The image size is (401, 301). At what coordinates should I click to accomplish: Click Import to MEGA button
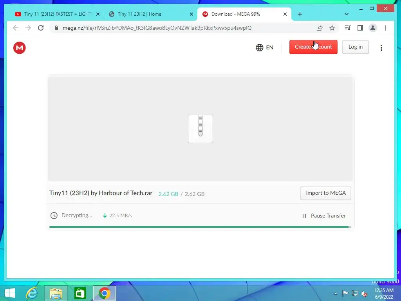click(326, 193)
